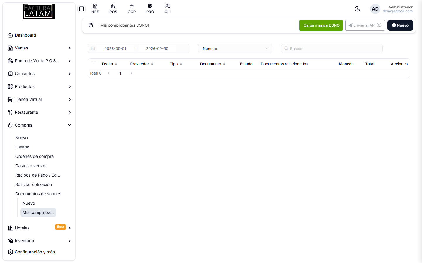Viewport: 422px width, 263px height.
Task: Open the NFE shortcut icon
Action: pos(95,9)
